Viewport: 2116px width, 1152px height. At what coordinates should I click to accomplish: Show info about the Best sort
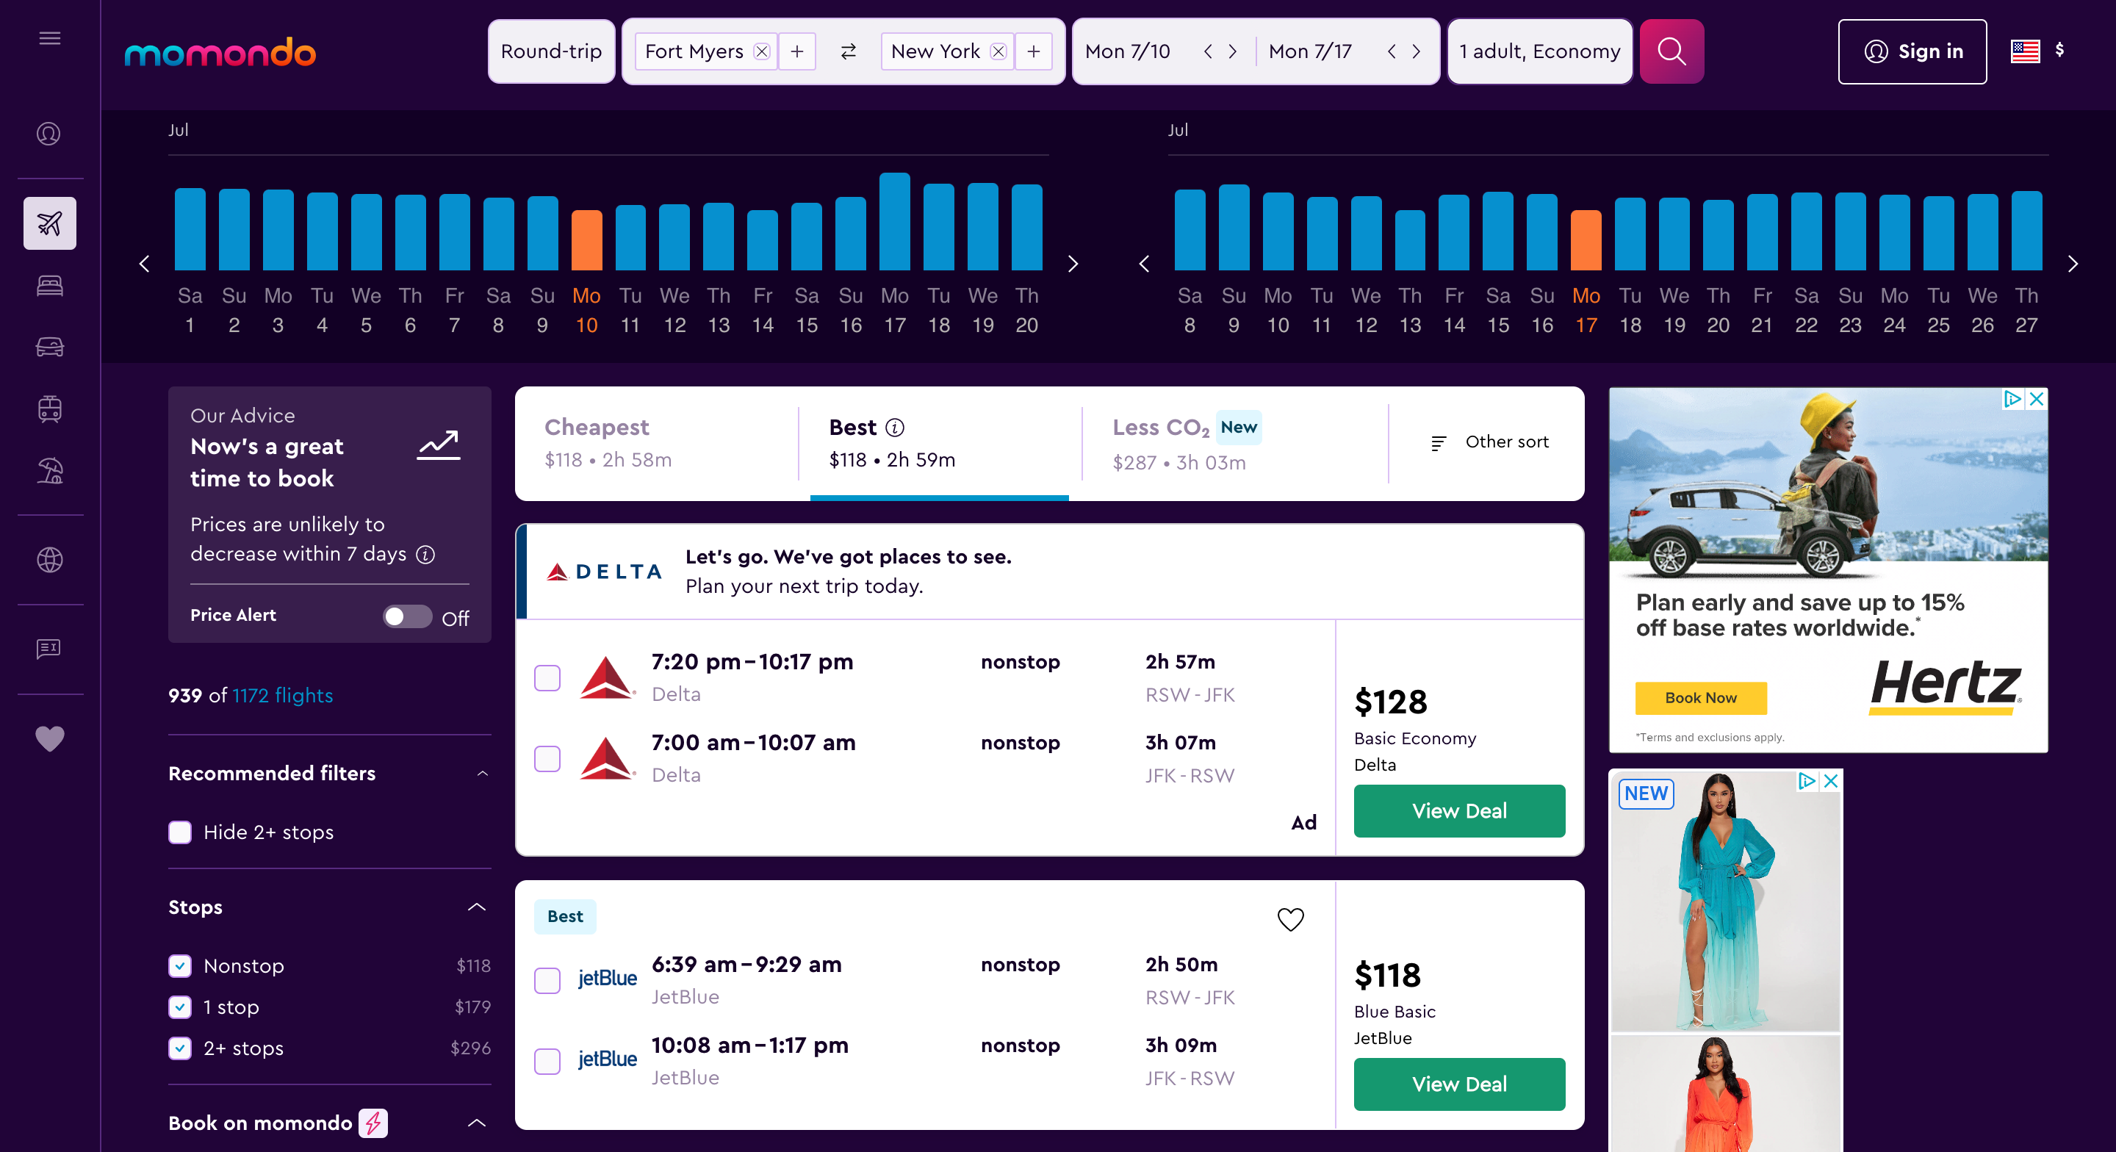896,428
